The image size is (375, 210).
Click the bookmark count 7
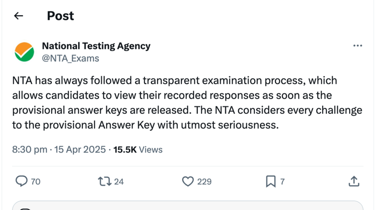(x=282, y=182)
